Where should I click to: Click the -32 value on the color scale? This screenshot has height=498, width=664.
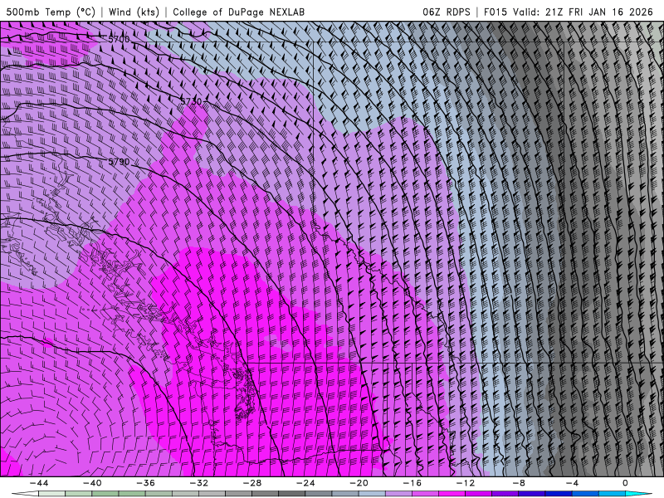(x=199, y=483)
